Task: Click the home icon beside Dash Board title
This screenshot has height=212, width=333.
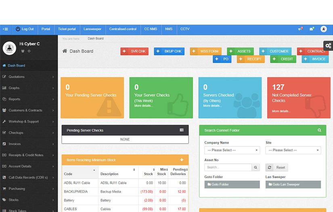Action: click(65, 51)
